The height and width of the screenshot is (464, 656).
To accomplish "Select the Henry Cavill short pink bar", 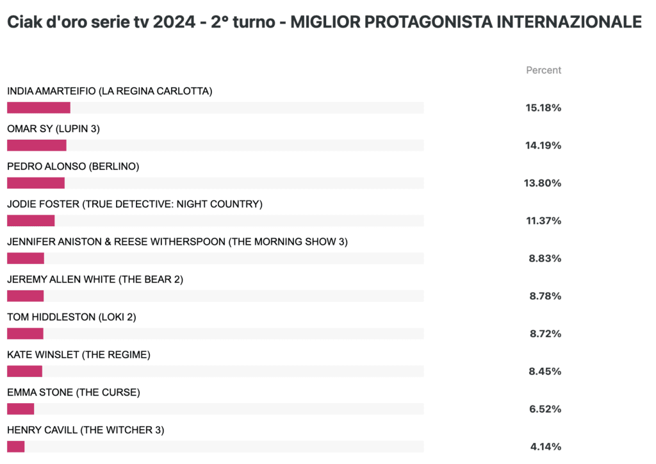I will click(16, 447).
